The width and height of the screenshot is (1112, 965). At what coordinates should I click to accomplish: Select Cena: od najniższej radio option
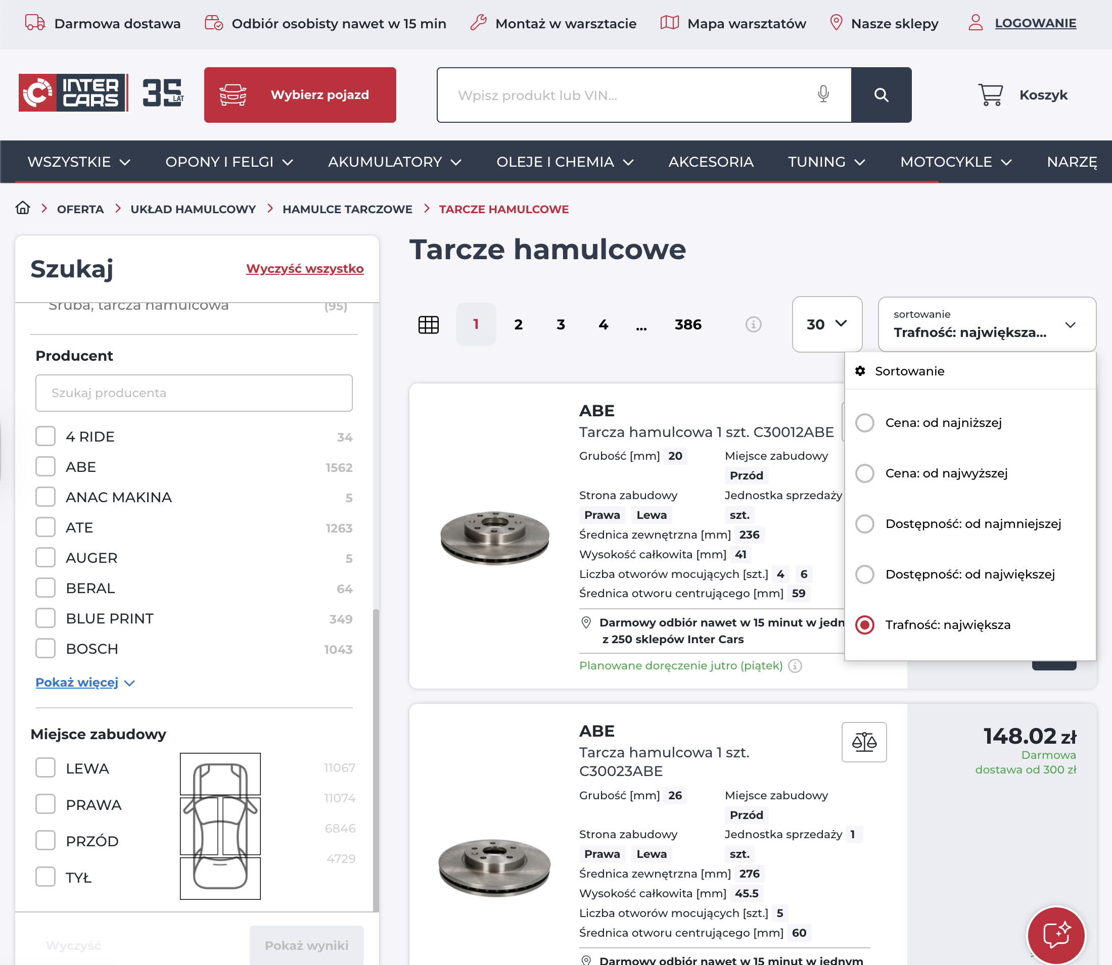point(865,423)
